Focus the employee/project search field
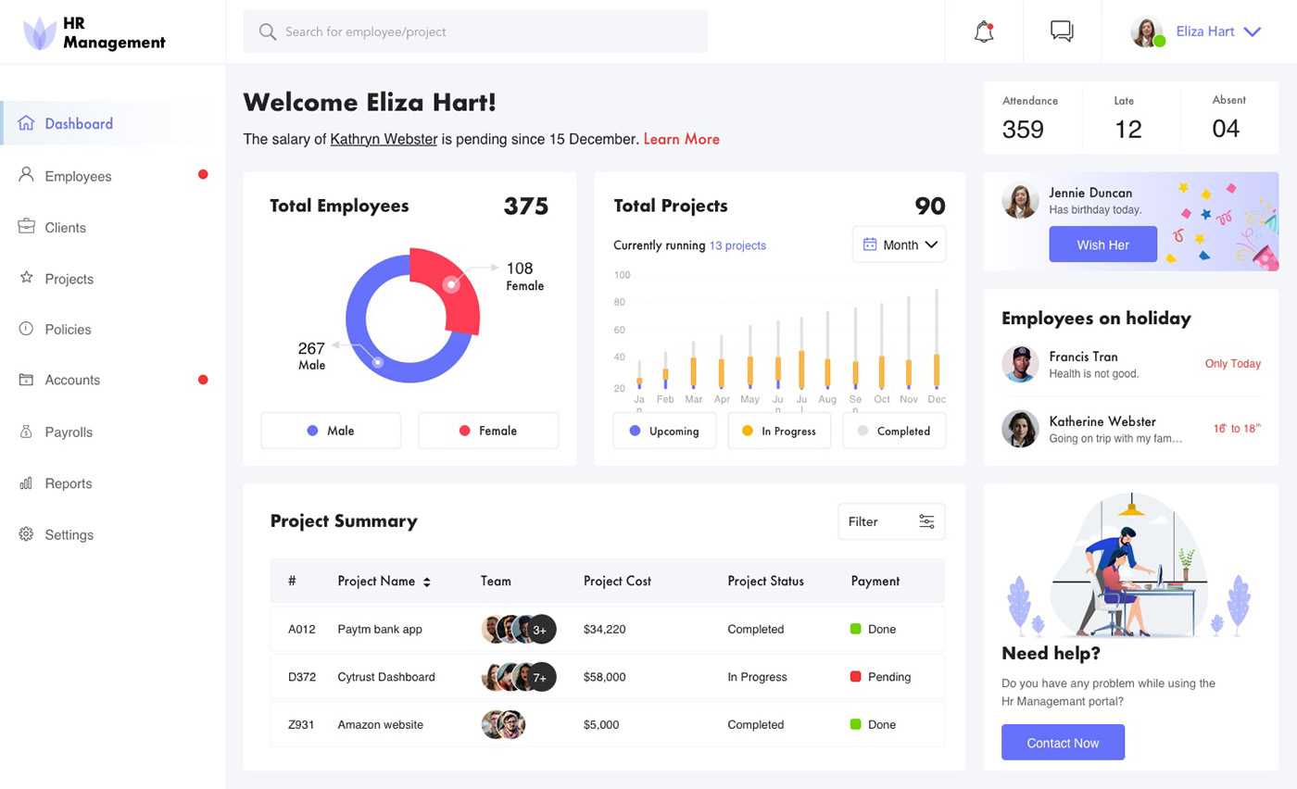 click(x=491, y=31)
